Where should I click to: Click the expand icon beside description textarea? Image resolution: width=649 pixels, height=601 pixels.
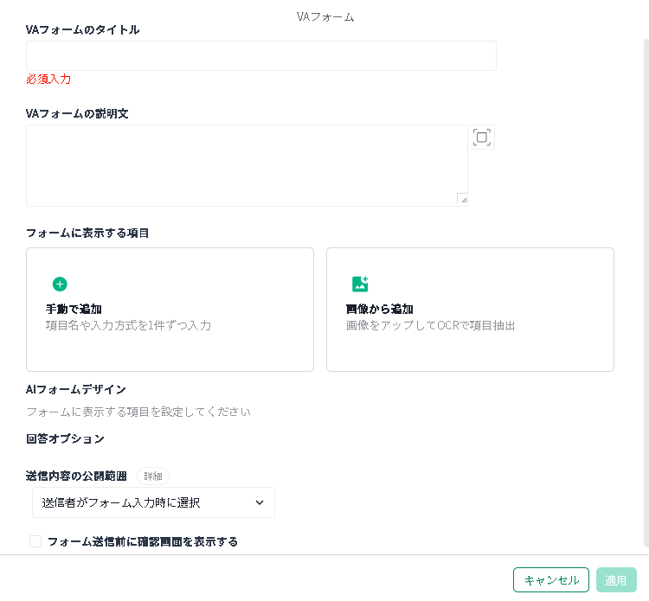(x=482, y=137)
